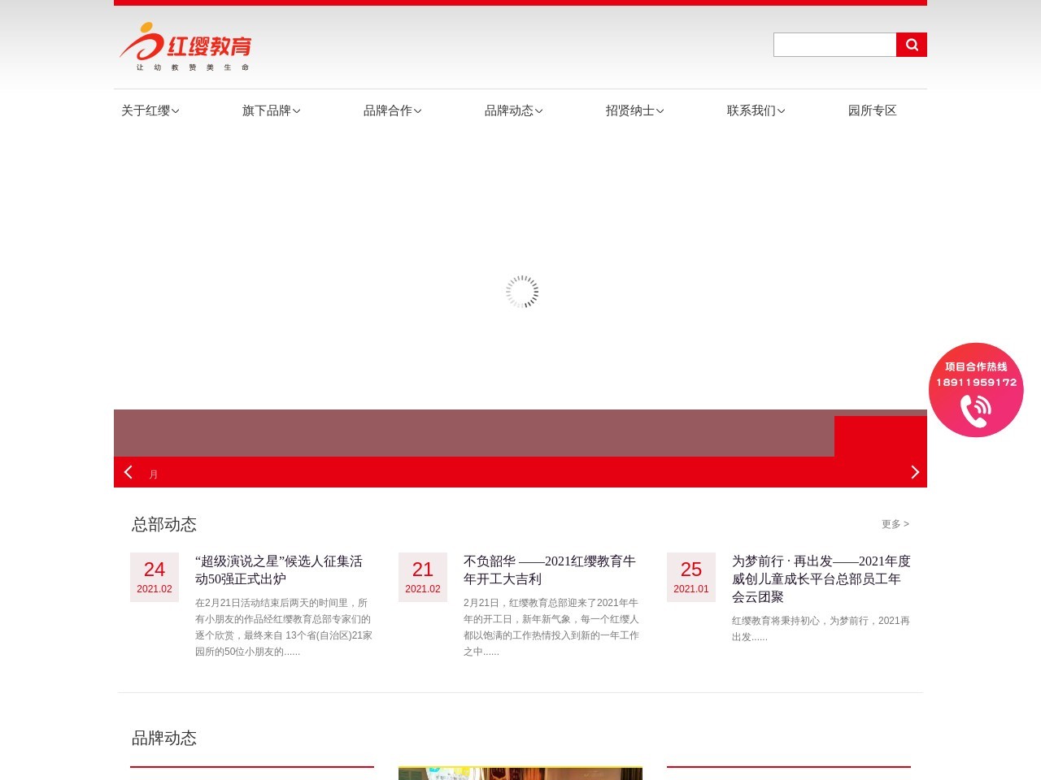Advance to next carousel slide arrow
The image size is (1041, 780).
click(914, 472)
